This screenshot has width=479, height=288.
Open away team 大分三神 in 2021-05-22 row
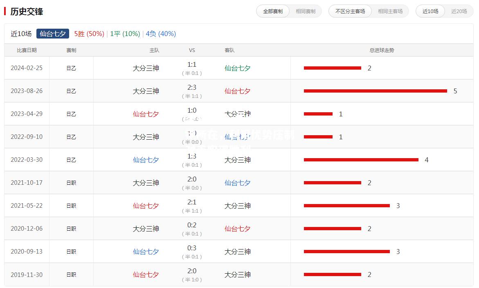(x=237, y=206)
